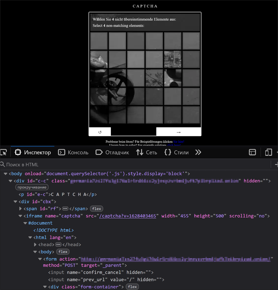The height and width of the screenshot is (290, 278).
Task: Open the /captcha?v=1628403465 src link
Action: (128, 216)
